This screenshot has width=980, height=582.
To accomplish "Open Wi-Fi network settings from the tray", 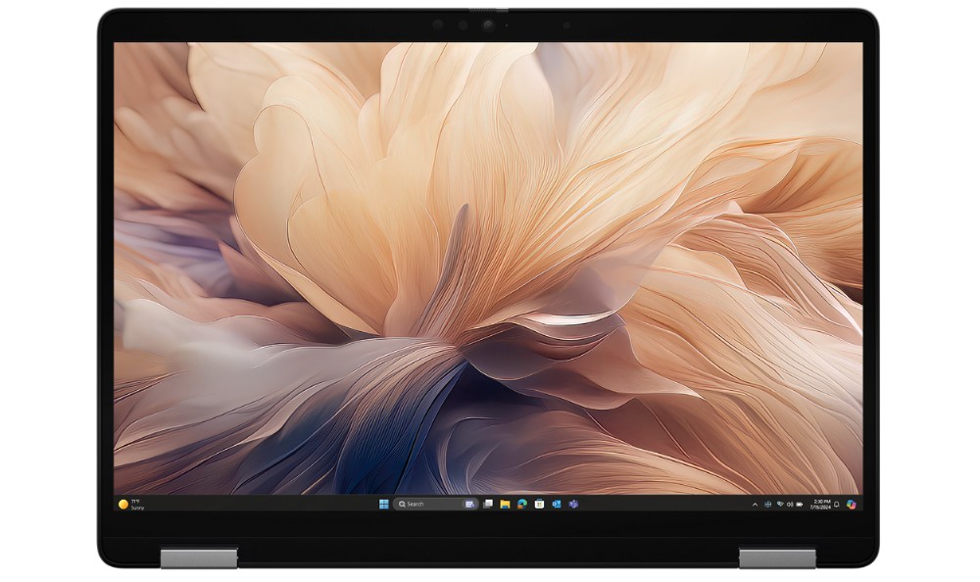I will click(x=780, y=504).
